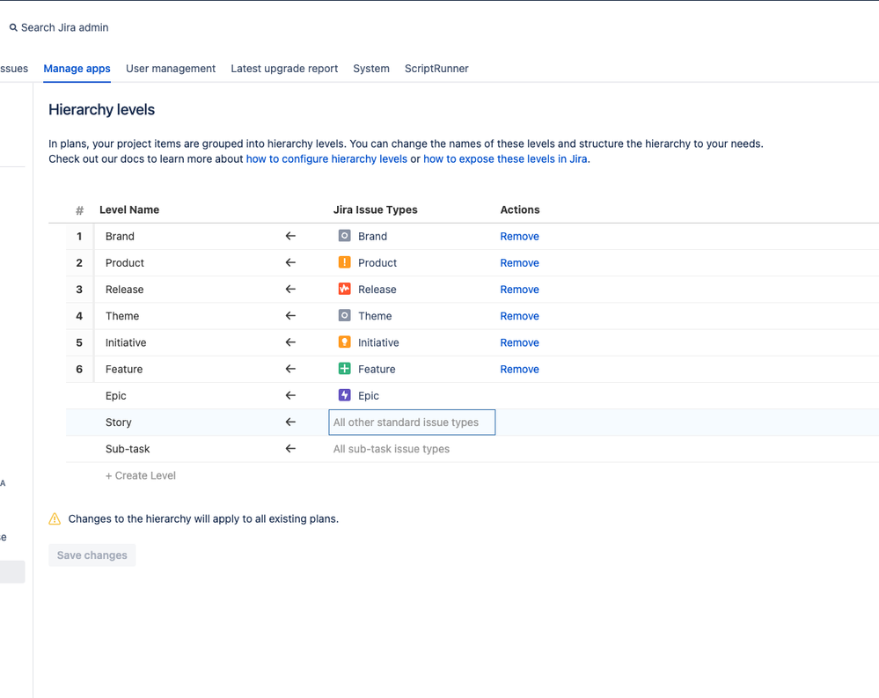Click the Feature issue type text
The image size is (879, 698).
pos(377,369)
